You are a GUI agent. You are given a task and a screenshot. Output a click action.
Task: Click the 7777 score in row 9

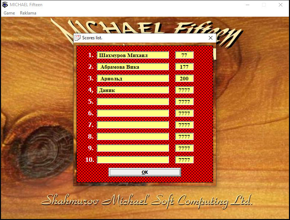(184, 148)
